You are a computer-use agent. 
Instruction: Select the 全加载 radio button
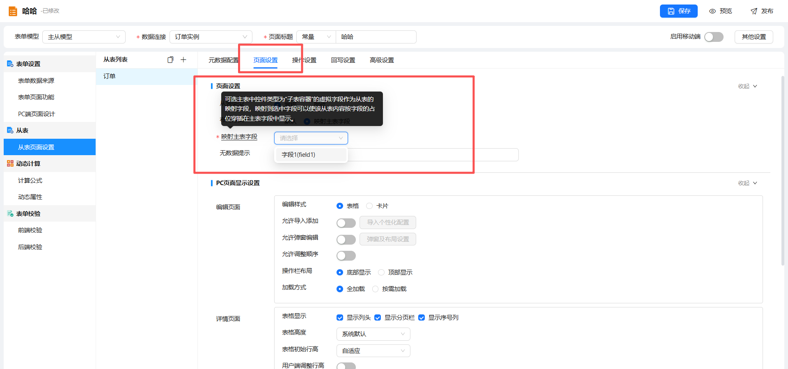[x=340, y=289]
